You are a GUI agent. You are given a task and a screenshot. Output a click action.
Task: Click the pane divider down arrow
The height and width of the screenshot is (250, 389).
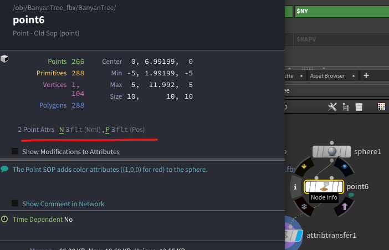tap(324, 69)
